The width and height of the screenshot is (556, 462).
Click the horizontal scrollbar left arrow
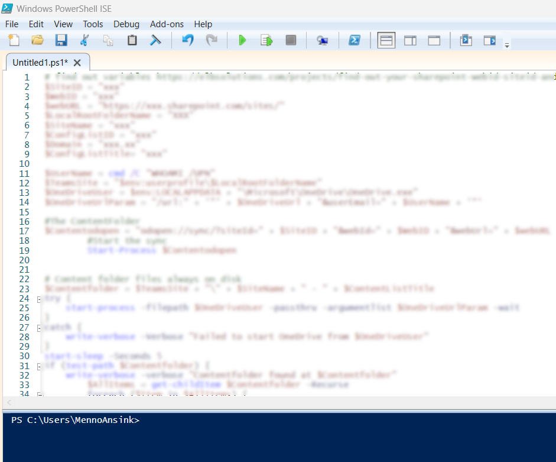point(9,402)
